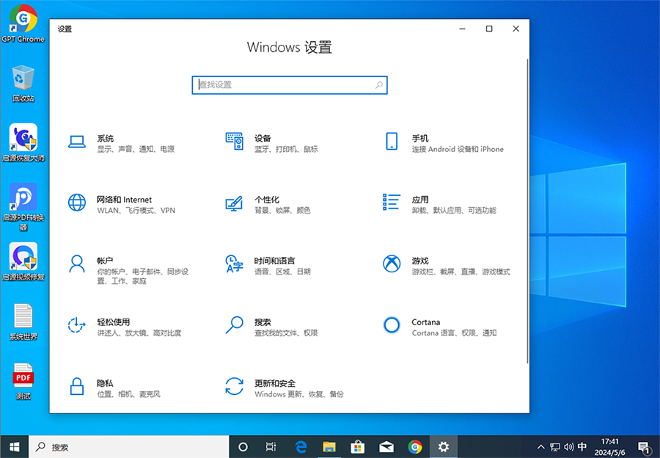Open File Explorer from the taskbar

[329, 447]
